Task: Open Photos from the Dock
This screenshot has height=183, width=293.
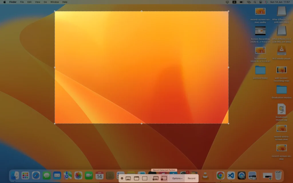Action: pos(78,176)
